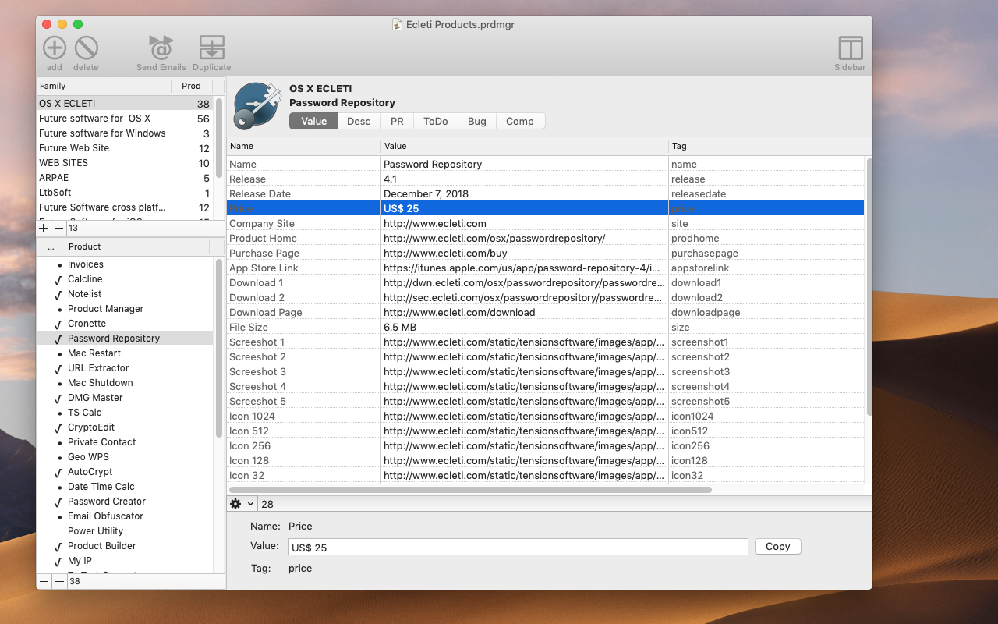
Task: Select the Future Web Site family
Action: 74,148
